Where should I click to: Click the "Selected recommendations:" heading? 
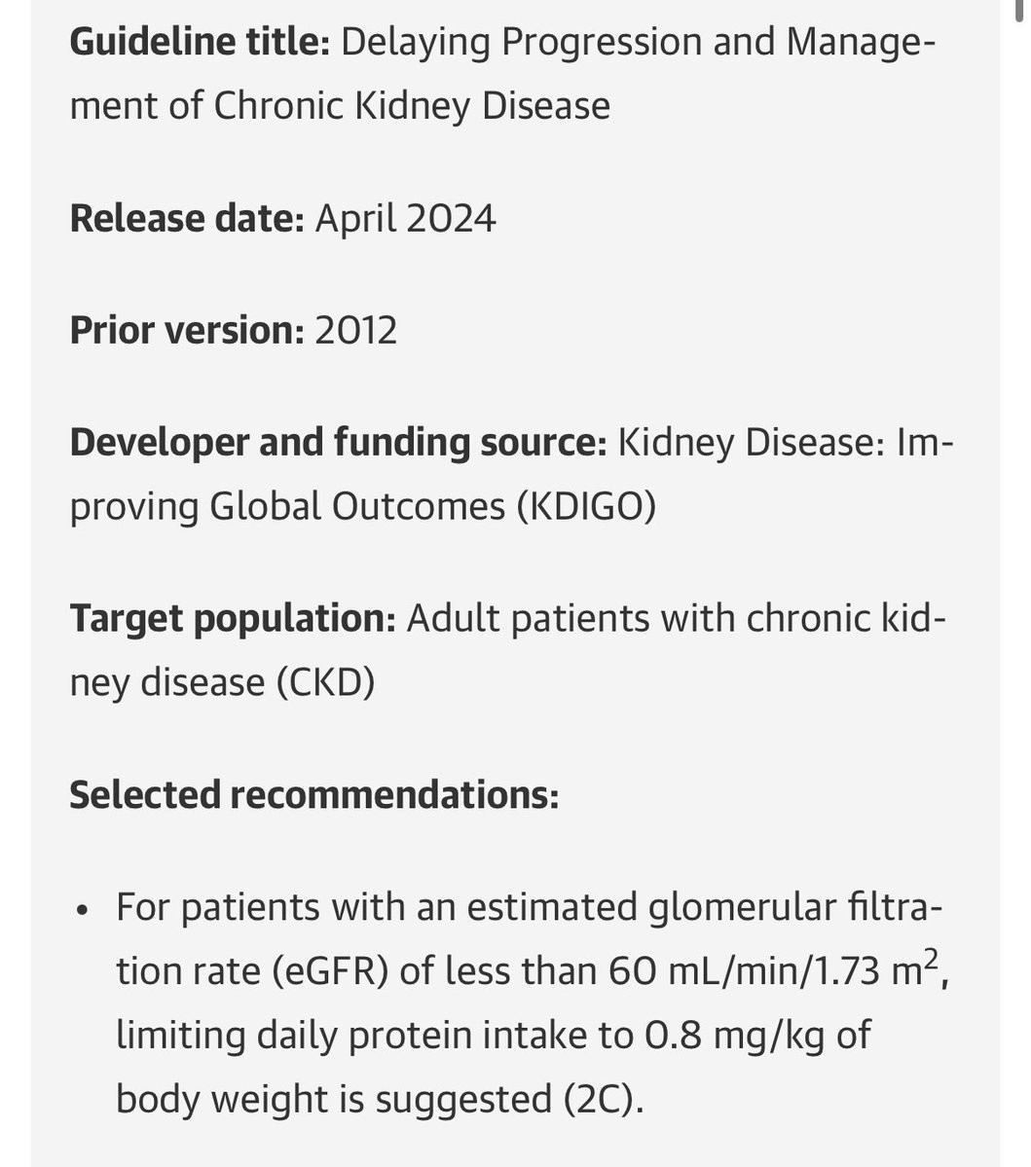click(313, 794)
